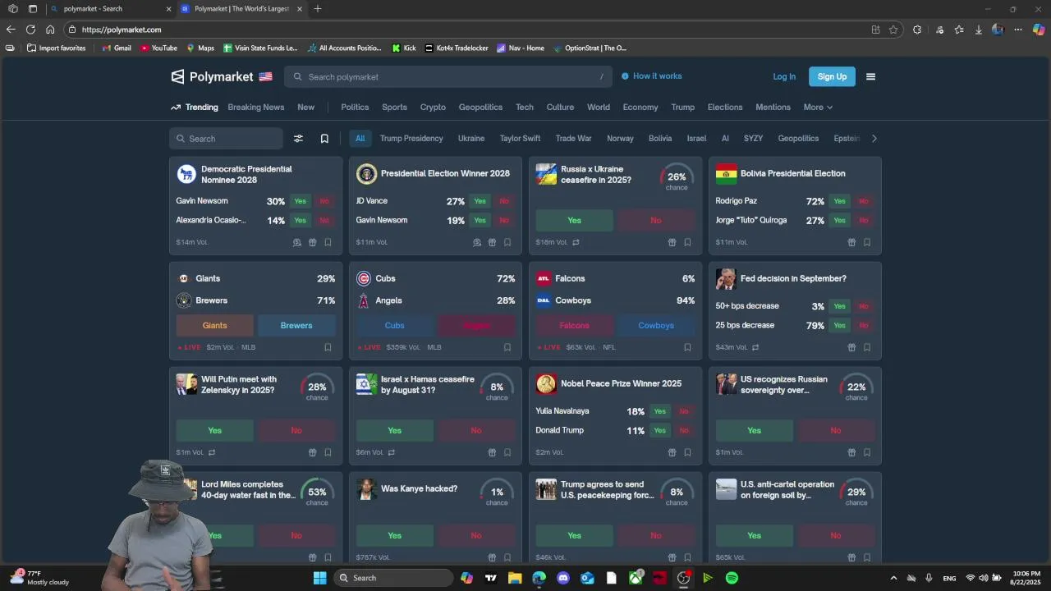Viewport: 1051px width, 591px height.
Task: Open the More categories dropdown
Action: coord(818,108)
